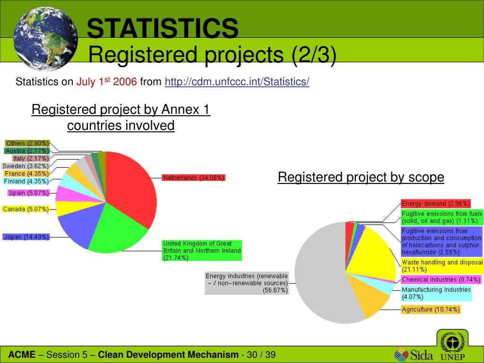This screenshot has width=484, height=363.
Task: Select the Canada (5.07%) label
Action: click(26, 209)
